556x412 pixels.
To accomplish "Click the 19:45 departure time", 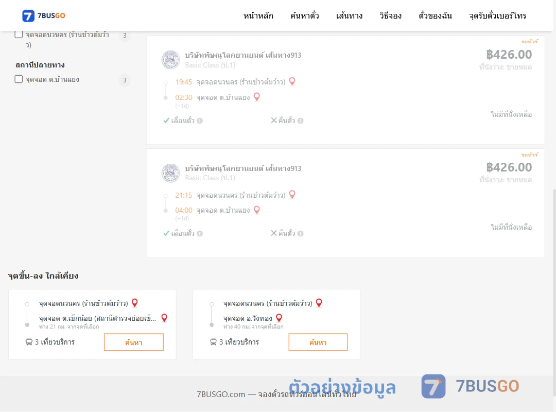I will click(184, 82).
